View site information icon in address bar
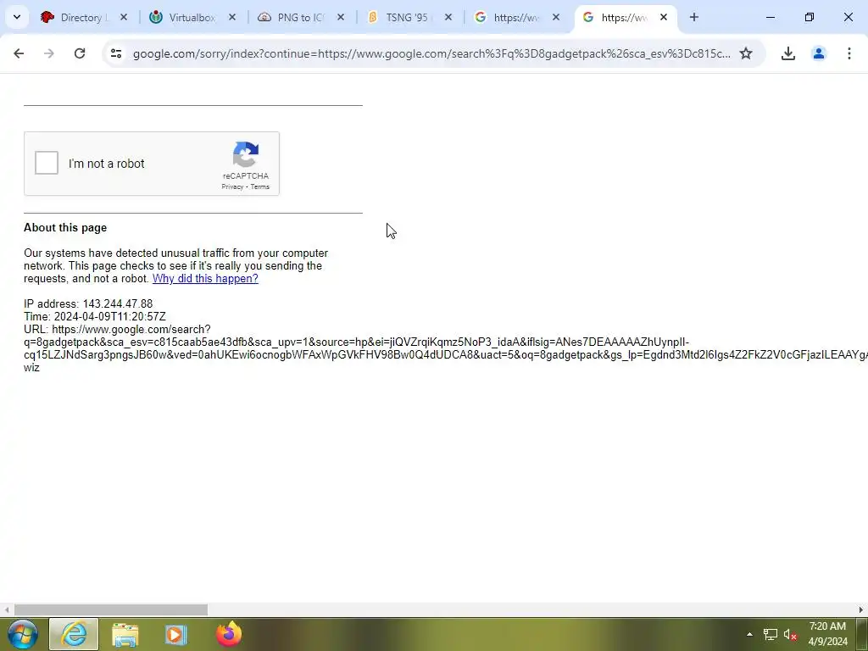This screenshot has width=868, height=651. pyautogui.click(x=116, y=53)
